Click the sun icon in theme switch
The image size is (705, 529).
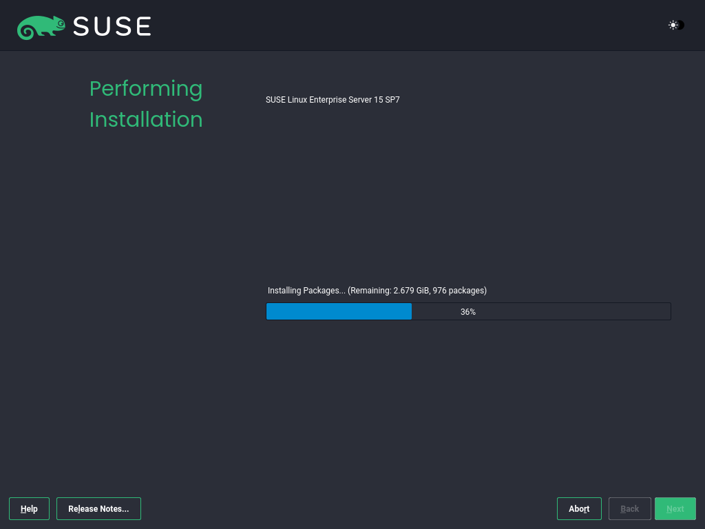point(673,25)
